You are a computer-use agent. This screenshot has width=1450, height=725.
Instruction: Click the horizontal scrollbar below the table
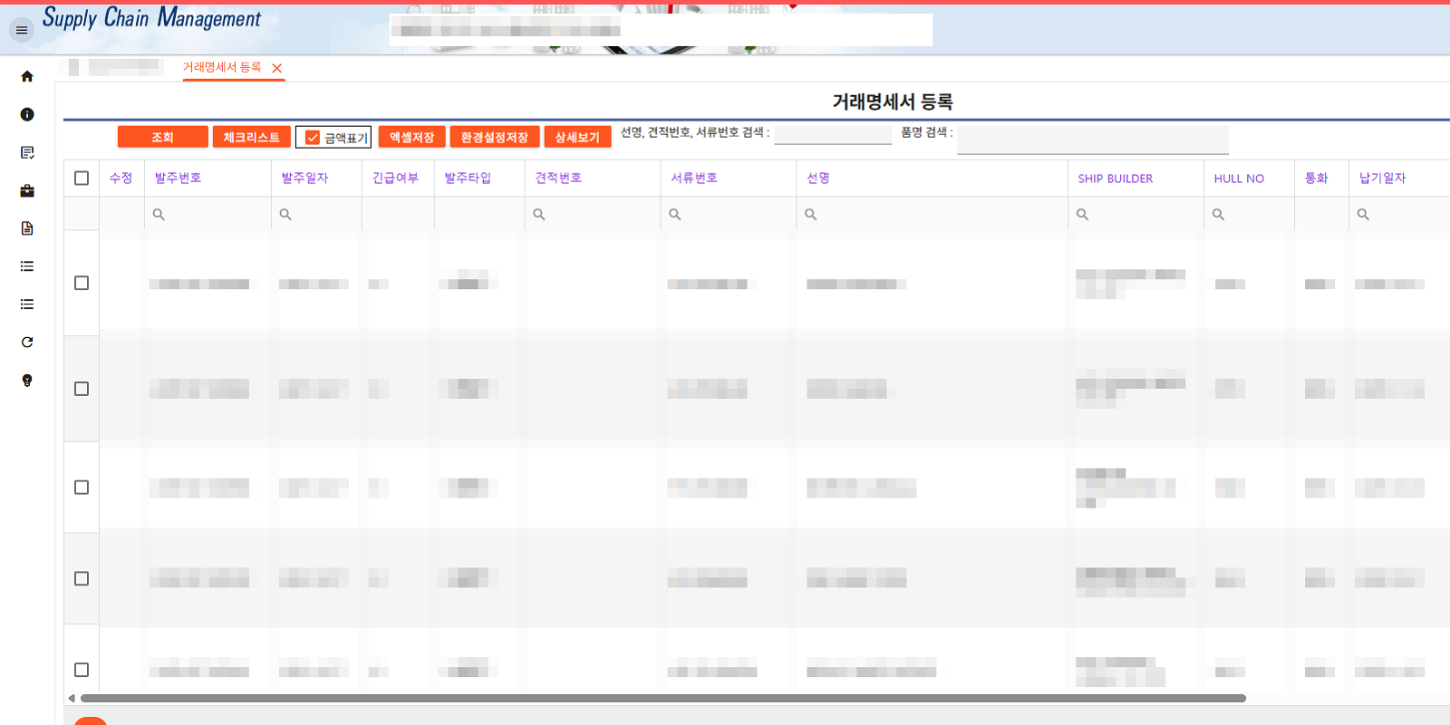coord(662,699)
